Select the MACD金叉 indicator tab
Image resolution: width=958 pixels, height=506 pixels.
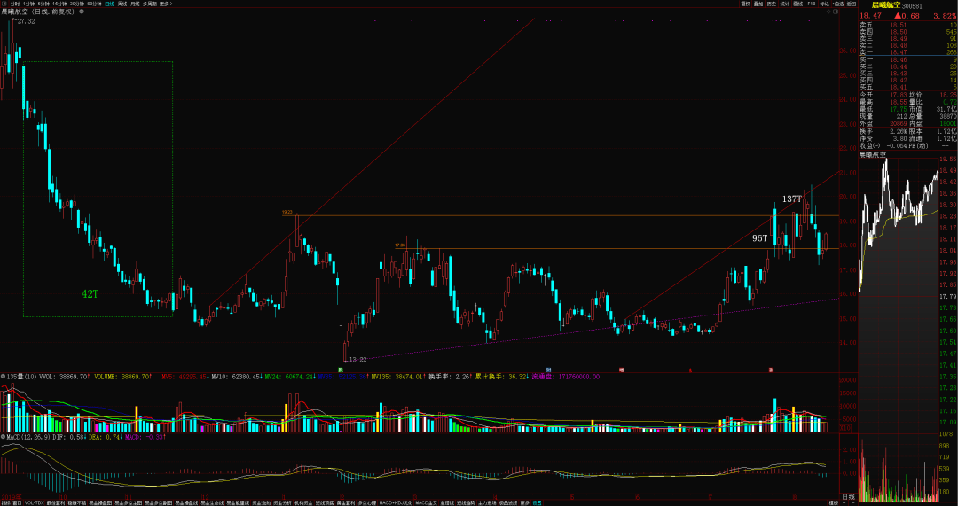click(427, 503)
